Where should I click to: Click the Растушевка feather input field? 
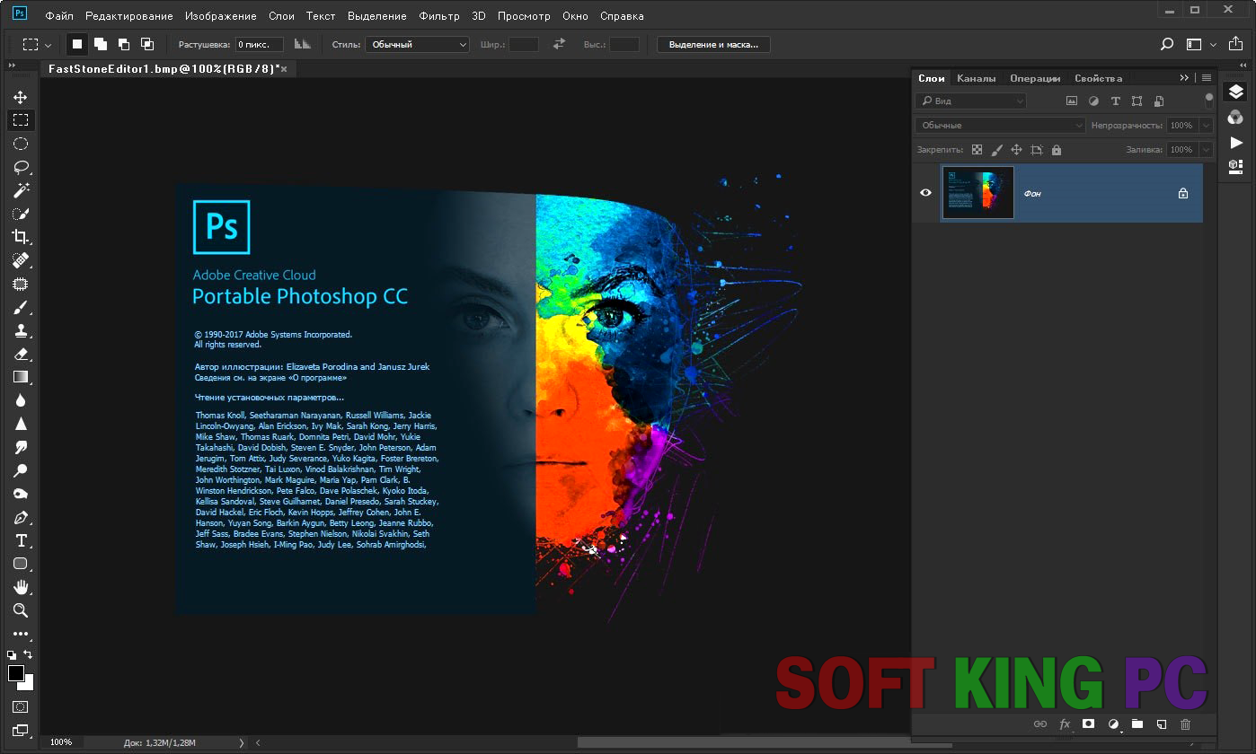point(259,44)
